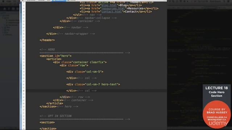
Task: Click the closing </article> tag
Action: click(x=55, y=103)
